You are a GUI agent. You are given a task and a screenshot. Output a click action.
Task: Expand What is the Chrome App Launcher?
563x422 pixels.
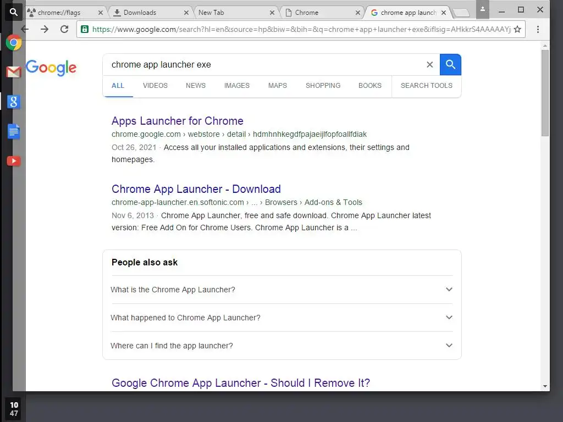pyautogui.click(x=282, y=290)
